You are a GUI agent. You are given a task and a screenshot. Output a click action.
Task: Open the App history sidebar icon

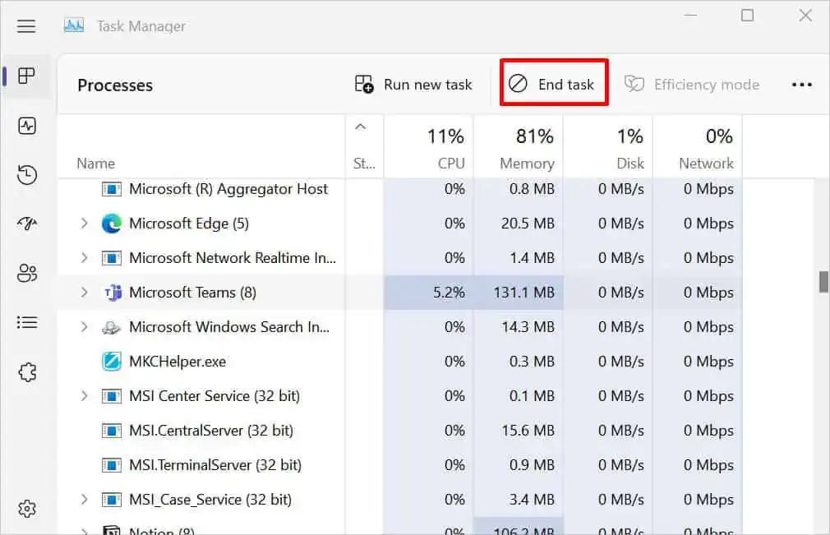27,175
